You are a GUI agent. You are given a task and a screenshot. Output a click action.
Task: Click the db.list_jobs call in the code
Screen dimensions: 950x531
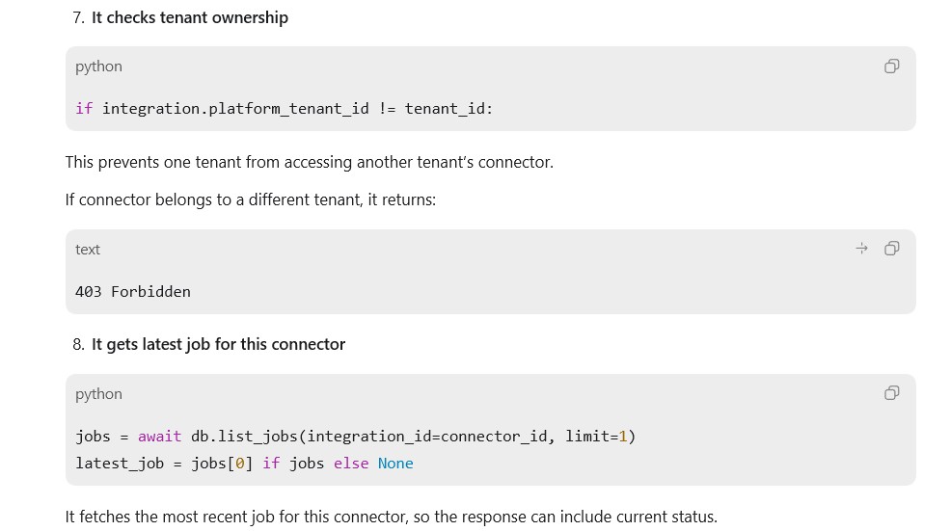pyautogui.click(x=244, y=437)
